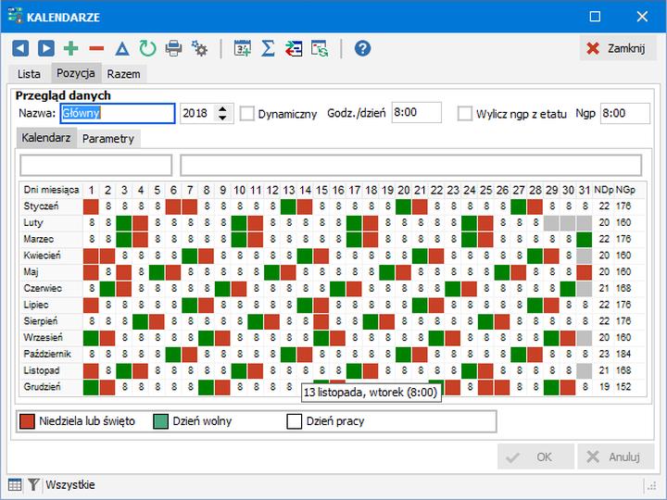Click the green plus add icon
The image size is (667, 500).
coord(71,49)
